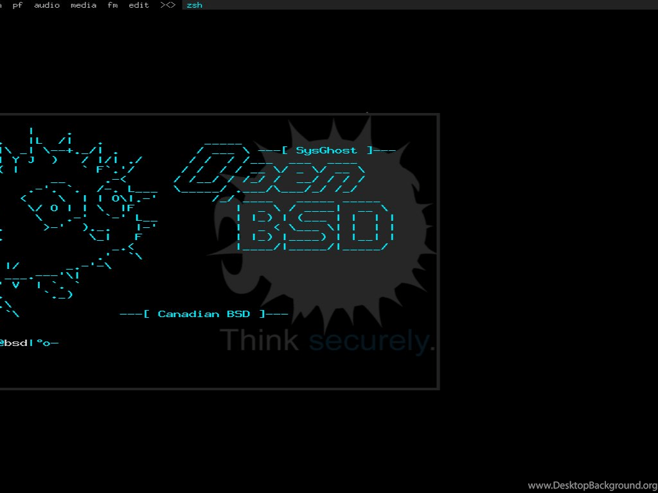This screenshot has height=493, width=658.
Task: Click the ><> floating layout symbol
Action: click(x=168, y=5)
